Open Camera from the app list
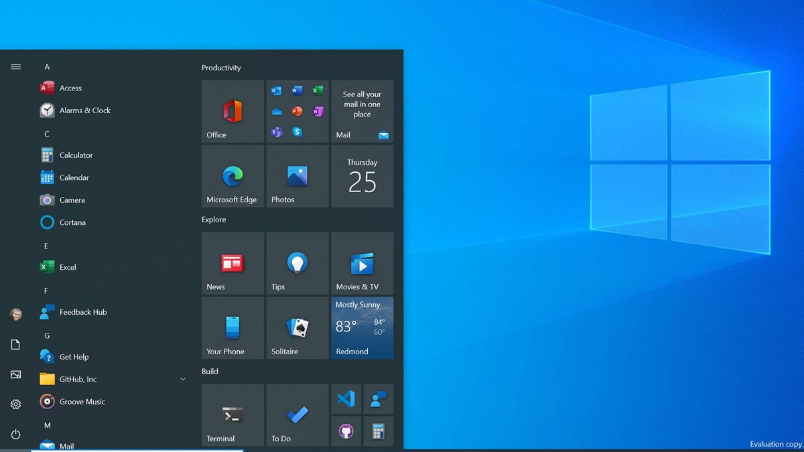 (x=114, y=200)
